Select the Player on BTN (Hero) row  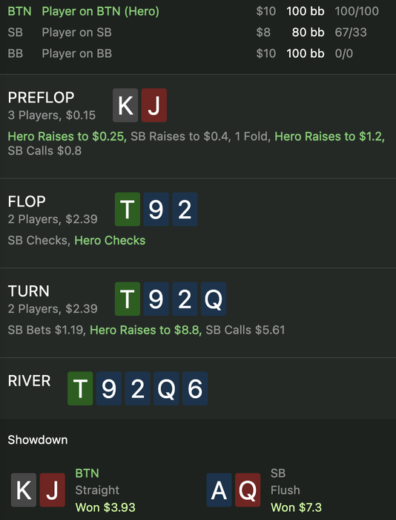click(198, 11)
